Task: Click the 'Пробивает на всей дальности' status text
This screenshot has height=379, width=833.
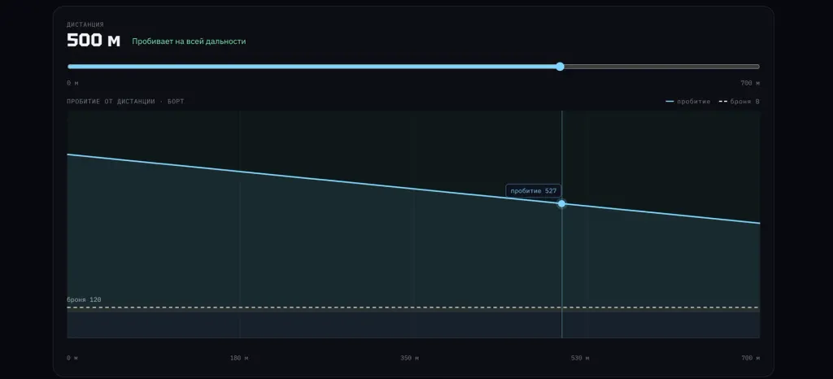Action: point(189,41)
